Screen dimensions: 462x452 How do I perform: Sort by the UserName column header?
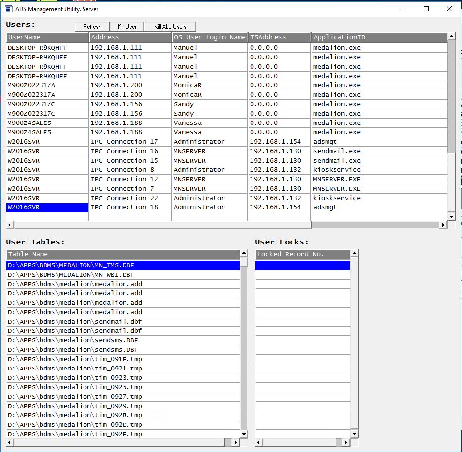pos(47,37)
